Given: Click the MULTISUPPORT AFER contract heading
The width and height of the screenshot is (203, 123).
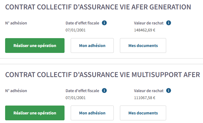Looking at the screenshot, I should [x=102, y=75].
